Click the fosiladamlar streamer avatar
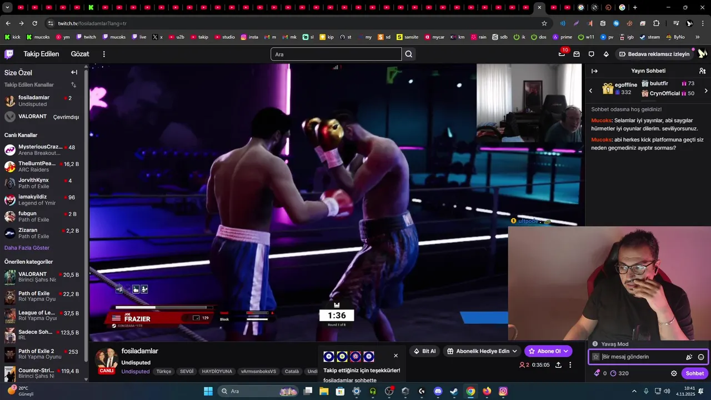This screenshot has width=711, height=400. (107, 358)
